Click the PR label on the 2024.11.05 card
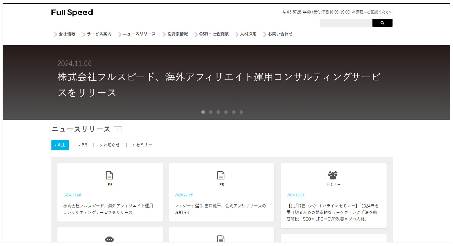This screenshot has height=246, width=453. pos(222,185)
